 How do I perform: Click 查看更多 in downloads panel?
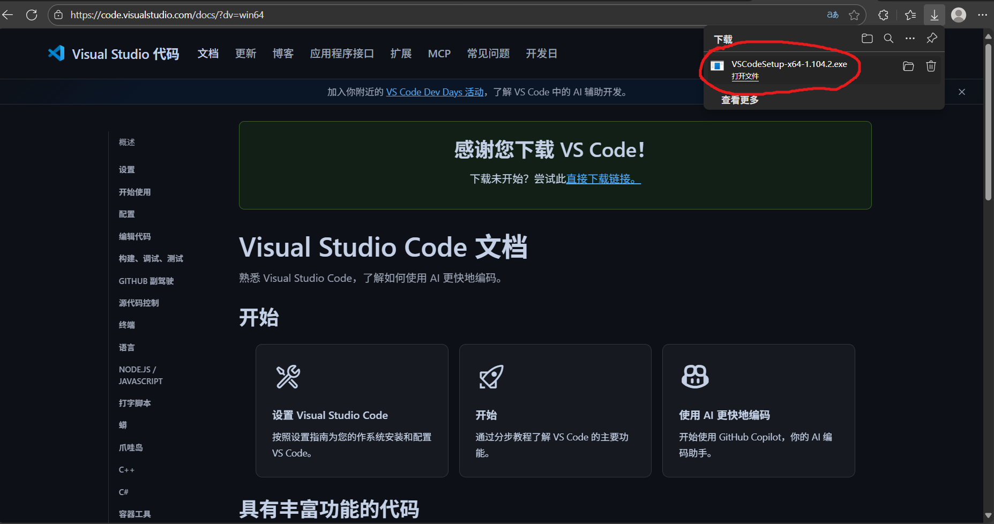pyautogui.click(x=739, y=100)
